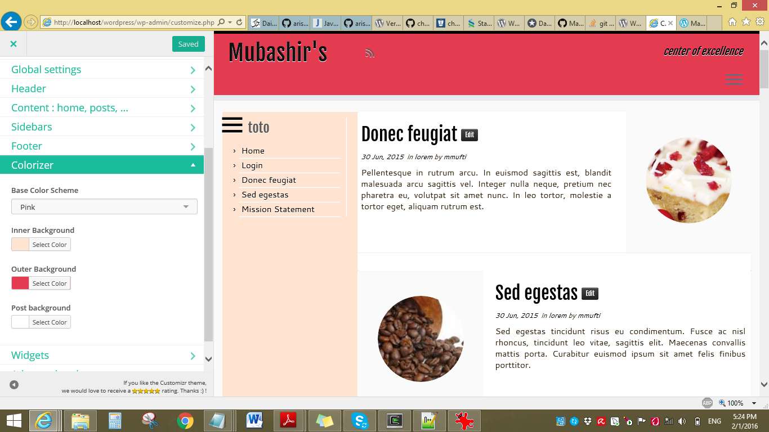
Task: Collapse the customizer panel with arrow icon
Action: click(x=14, y=385)
